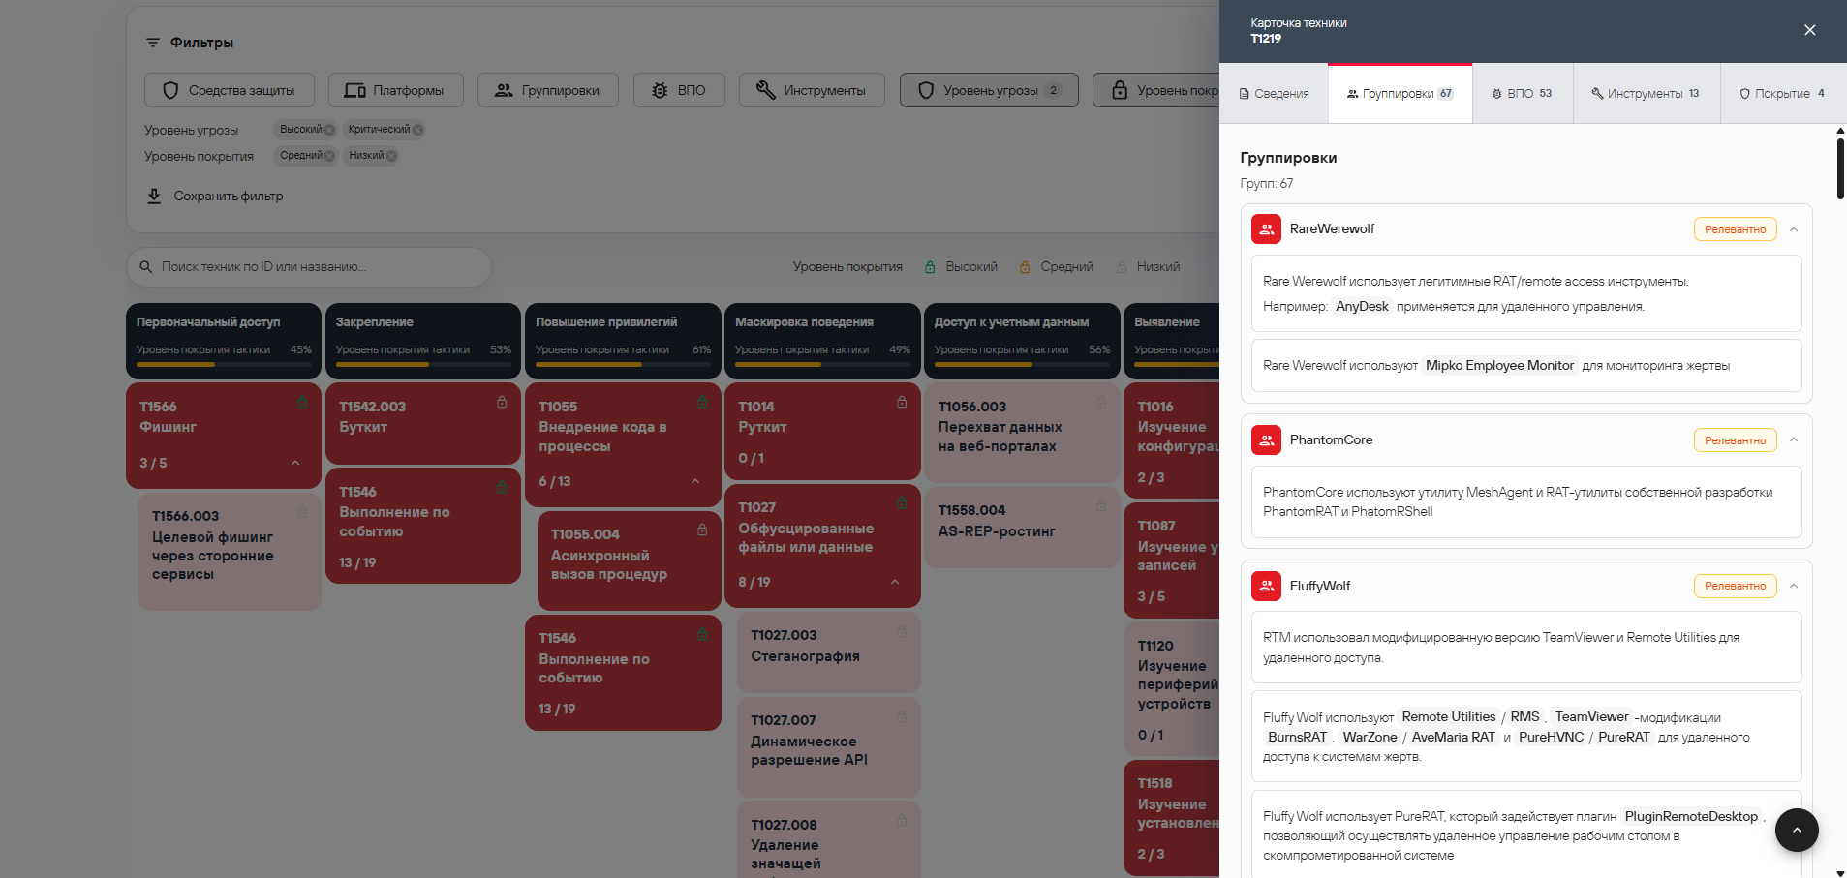Open the Инструменты 13 tab
The width and height of the screenshot is (1847, 878).
point(1646,94)
